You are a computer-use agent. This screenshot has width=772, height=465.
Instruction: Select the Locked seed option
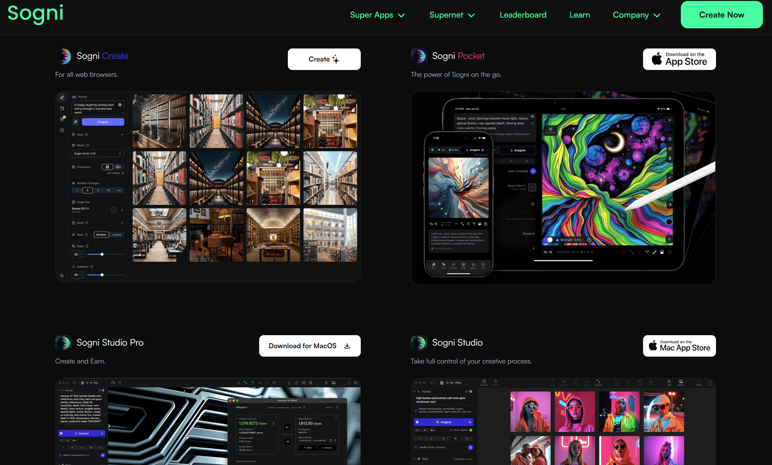click(117, 235)
